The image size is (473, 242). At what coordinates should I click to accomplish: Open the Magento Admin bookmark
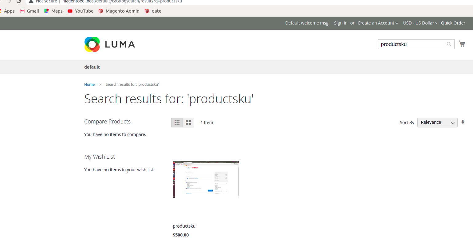[119, 11]
